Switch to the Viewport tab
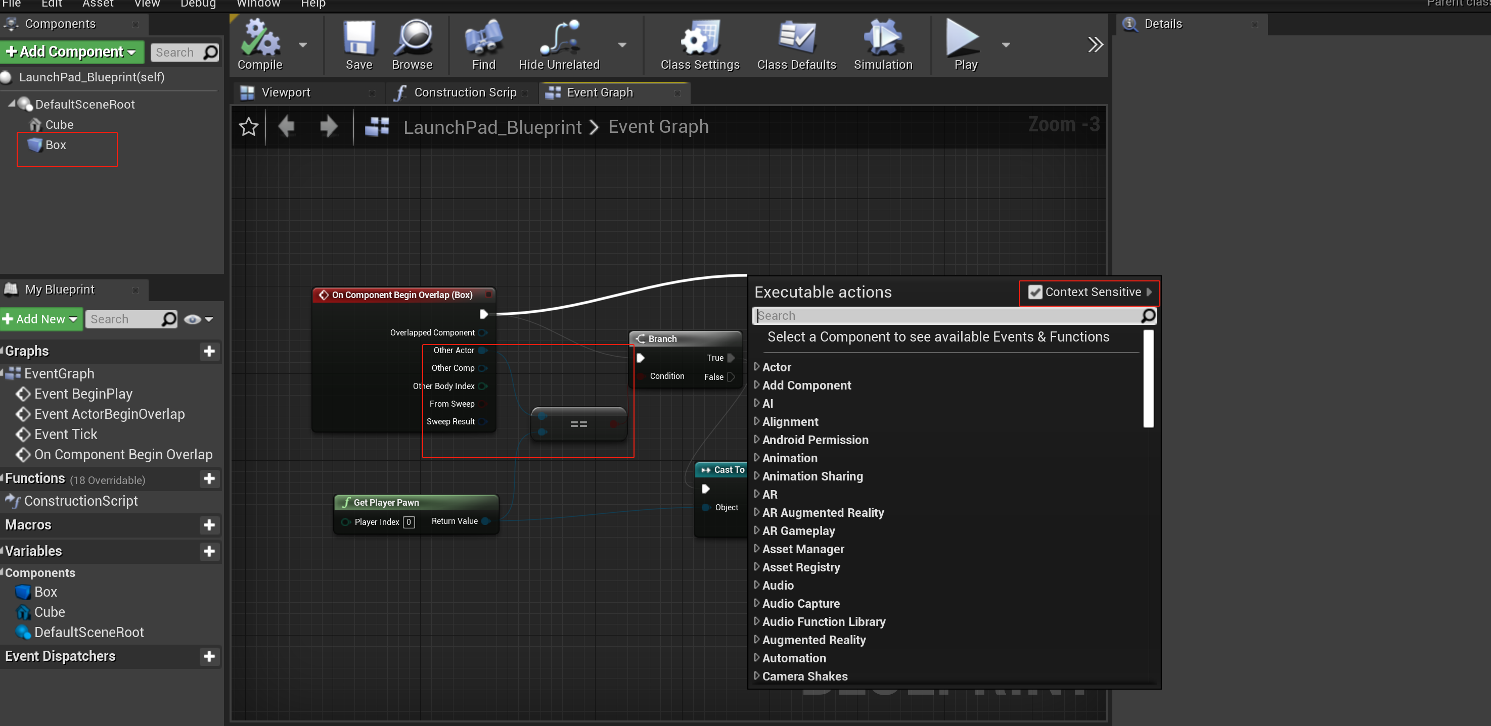1491x726 pixels. pyautogui.click(x=286, y=92)
